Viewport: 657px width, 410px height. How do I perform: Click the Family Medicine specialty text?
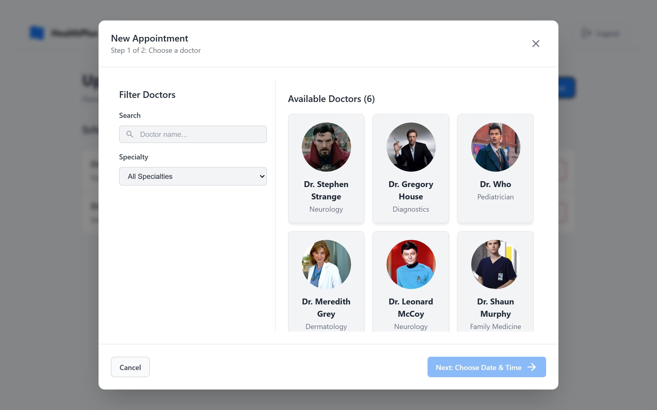click(x=496, y=326)
